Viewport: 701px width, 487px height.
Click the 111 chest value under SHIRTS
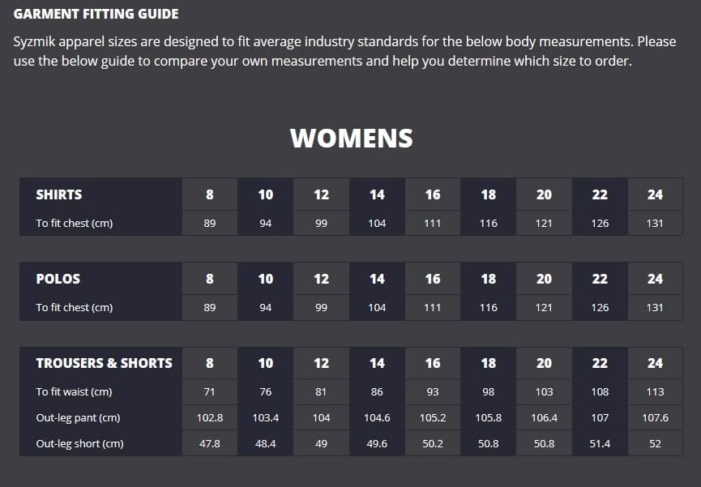pos(433,223)
